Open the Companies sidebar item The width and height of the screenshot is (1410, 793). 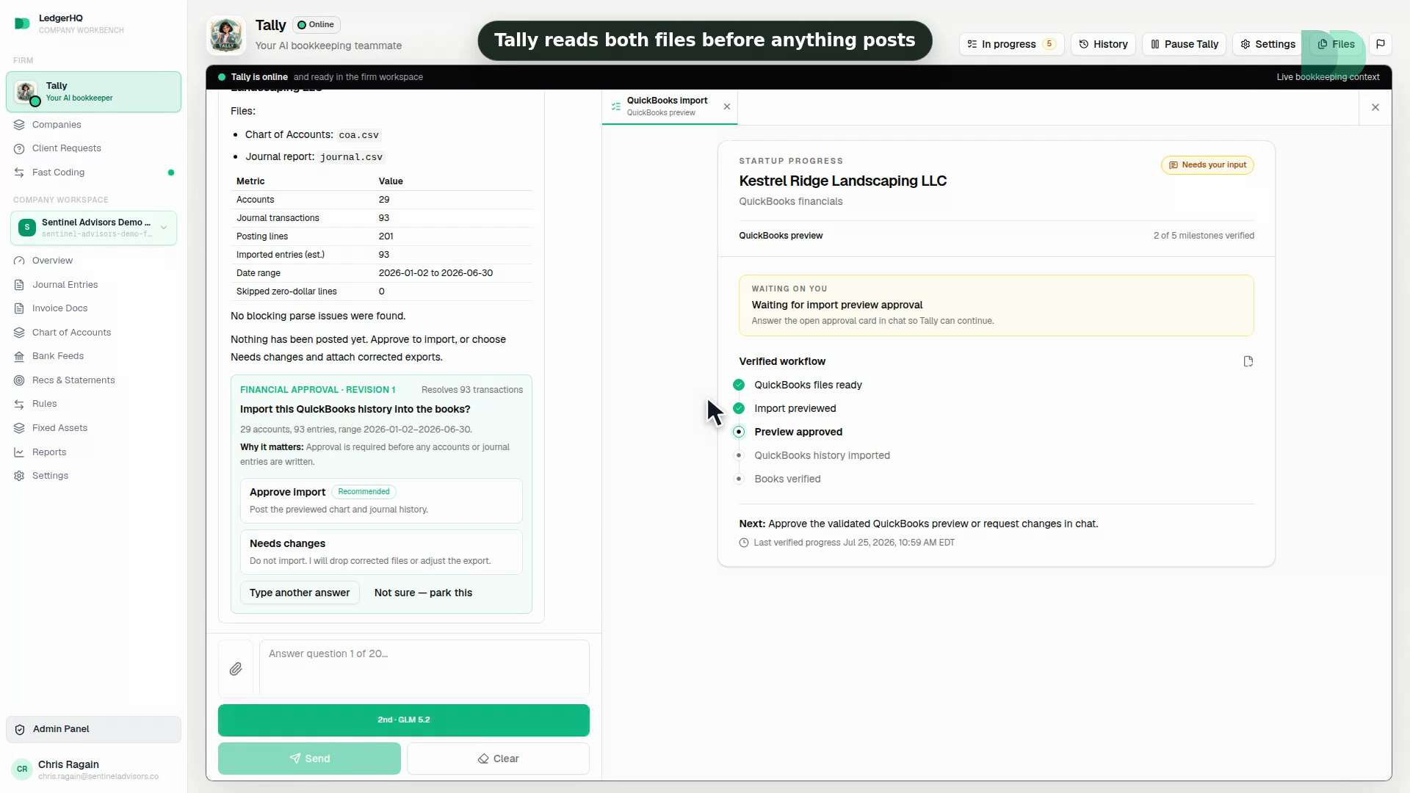pyautogui.click(x=57, y=125)
